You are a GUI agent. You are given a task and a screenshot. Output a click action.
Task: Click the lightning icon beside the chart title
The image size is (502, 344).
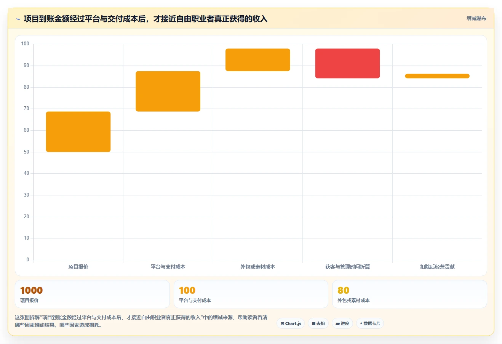pyautogui.click(x=18, y=19)
